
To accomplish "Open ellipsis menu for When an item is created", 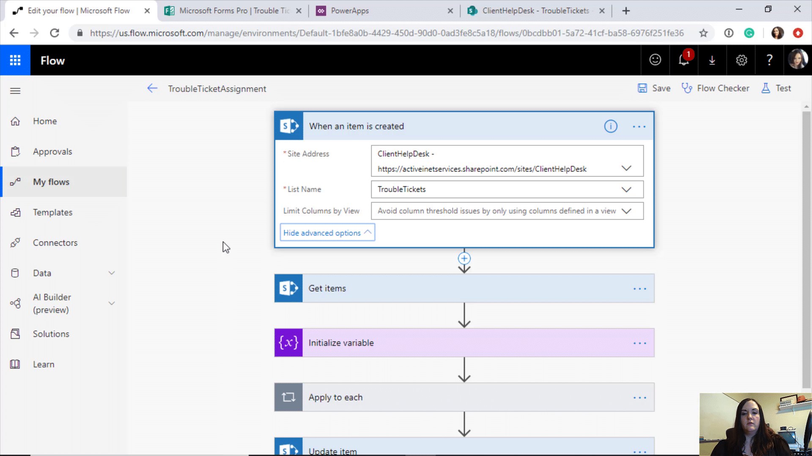I will 639,127.
